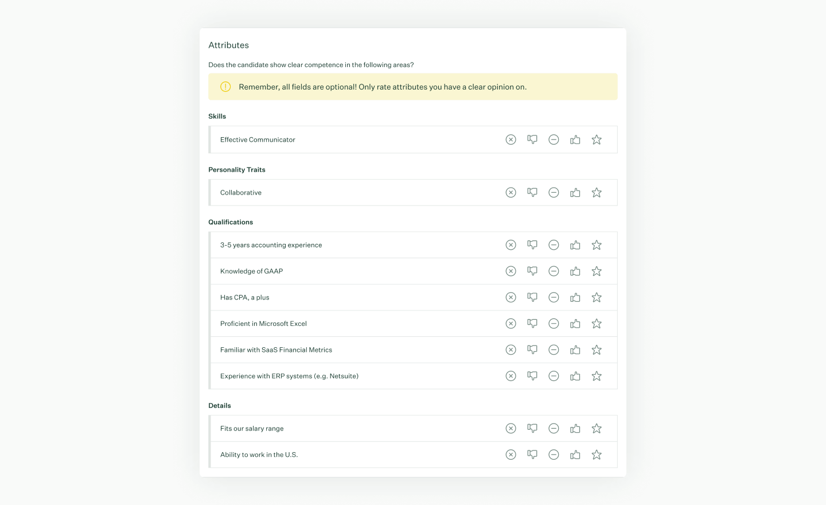The image size is (826, 505).
Task: Pick the X option for Fits our salary range
Action: pos(511,429)
